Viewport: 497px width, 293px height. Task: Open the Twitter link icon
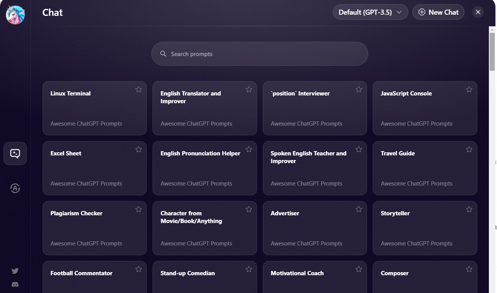pos(15,271)
